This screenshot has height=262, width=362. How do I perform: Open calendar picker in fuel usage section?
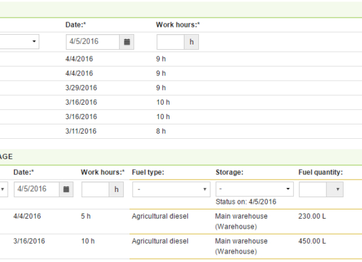66,189
